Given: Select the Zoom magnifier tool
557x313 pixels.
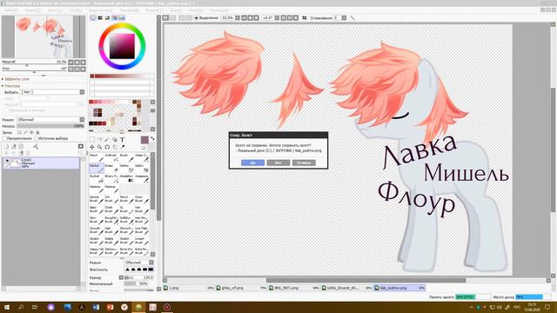Looking at the screenshot, I should point(99,147).
